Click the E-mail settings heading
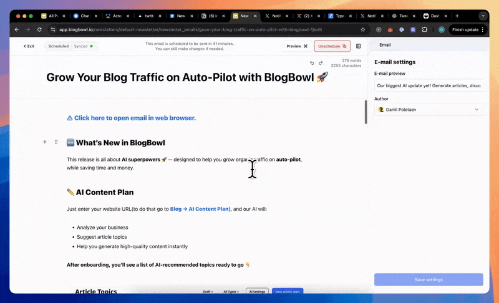The height and width of the screenshot is (303, 499). tap(395, 62)
